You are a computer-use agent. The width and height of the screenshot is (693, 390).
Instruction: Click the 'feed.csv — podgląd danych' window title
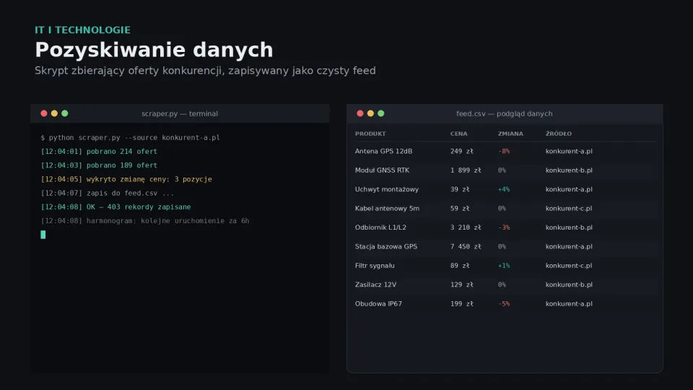(505, 113)
